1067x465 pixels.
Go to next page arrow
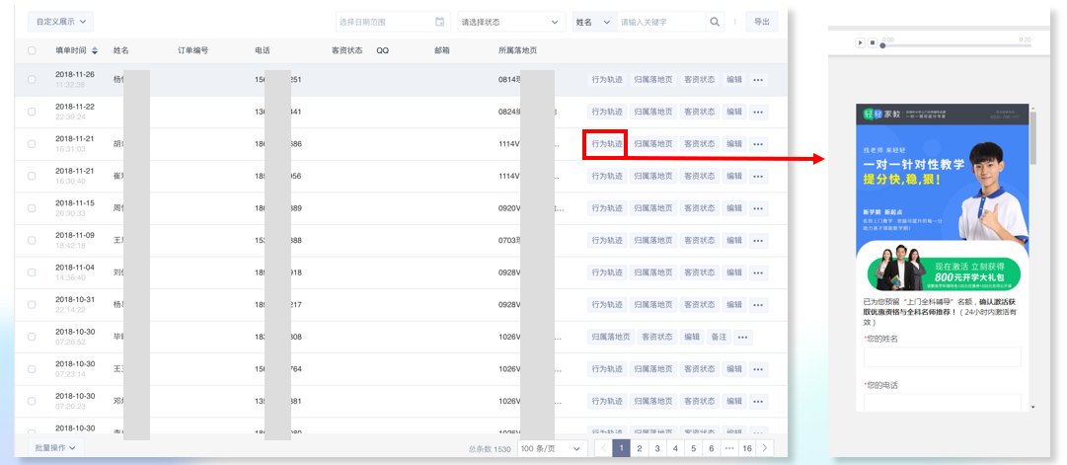[765, 448]
